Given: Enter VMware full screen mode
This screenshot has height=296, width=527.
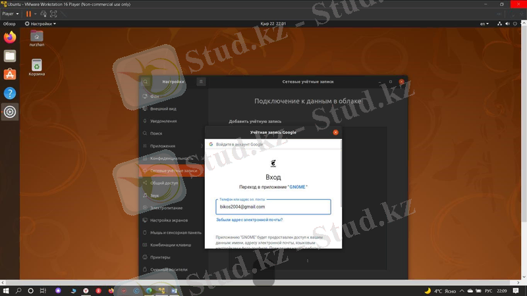Looking at the screenshot, I should (53, 14).
